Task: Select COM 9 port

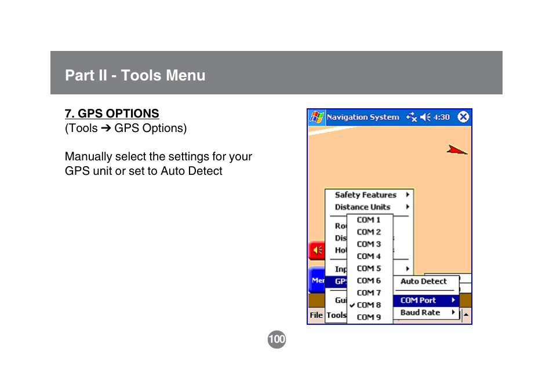Action: (x=370, y=317)
